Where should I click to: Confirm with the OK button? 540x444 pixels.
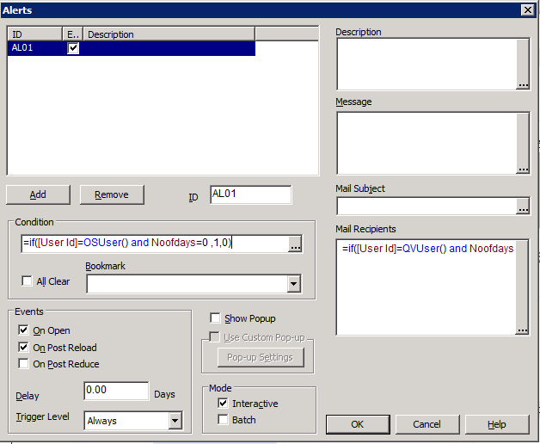358,424
